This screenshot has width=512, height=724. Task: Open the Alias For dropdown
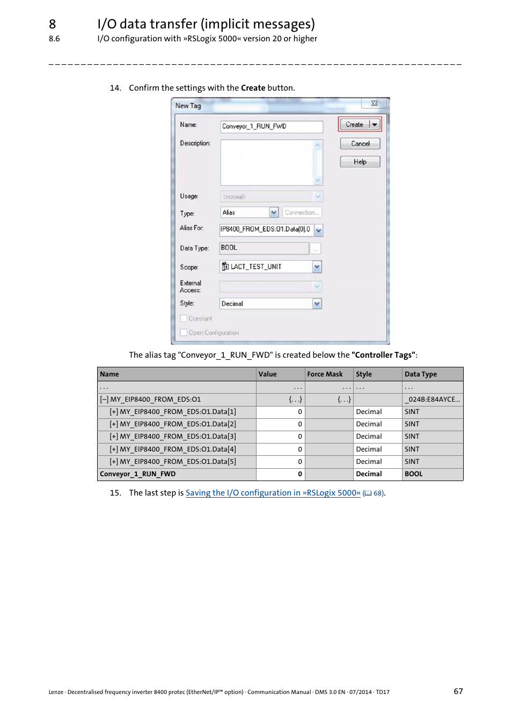(x=318, y=230)
